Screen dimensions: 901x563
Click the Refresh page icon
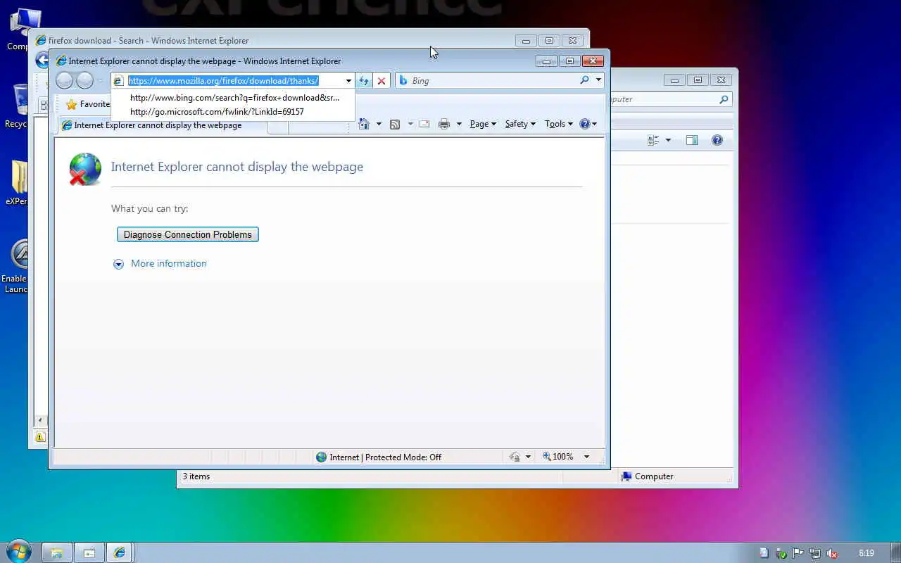pyautogui.click(x=364, y=81)
